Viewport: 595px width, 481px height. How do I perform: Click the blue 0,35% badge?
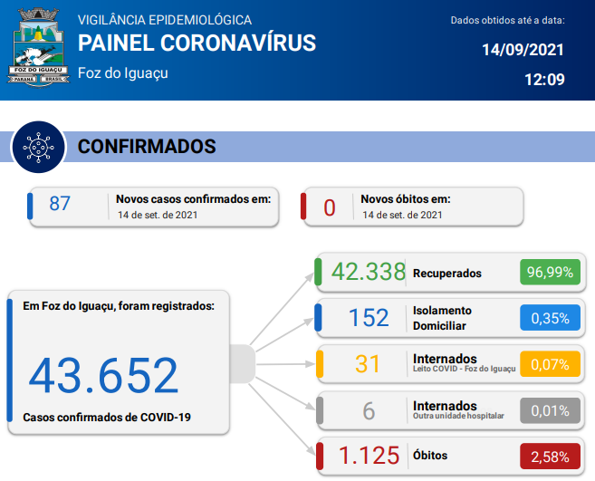[551, 318]
